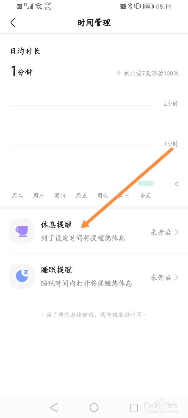The image size is (188, 418).
Task: Tap the back arrow in header
Action: pyautogui.click(x=13, y=23)
